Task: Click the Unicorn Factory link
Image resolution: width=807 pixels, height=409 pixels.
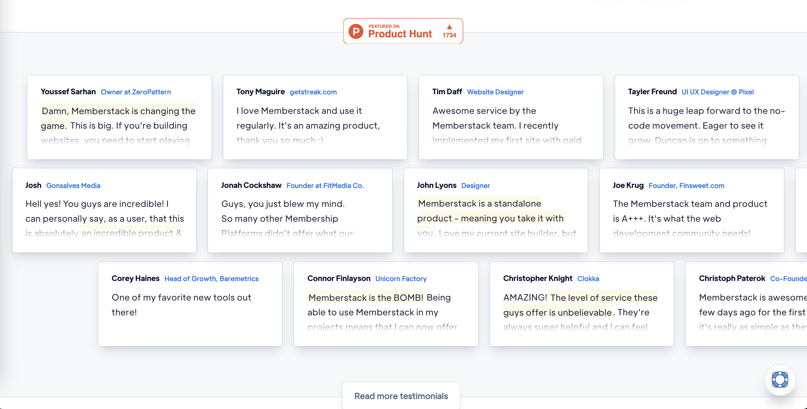Action: (x=401, y=278)
